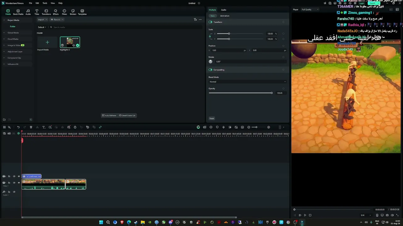The width and height of the screenshot is (403, 226).
Task: Zoom out timeline with minus icon
Action: coord(249,127)
